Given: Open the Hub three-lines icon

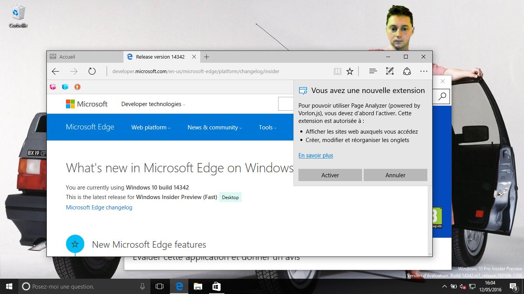Looking at the screenshot, I should (373, 71).
